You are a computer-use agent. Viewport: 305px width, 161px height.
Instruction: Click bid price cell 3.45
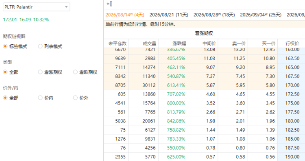(x=270, y=103)
